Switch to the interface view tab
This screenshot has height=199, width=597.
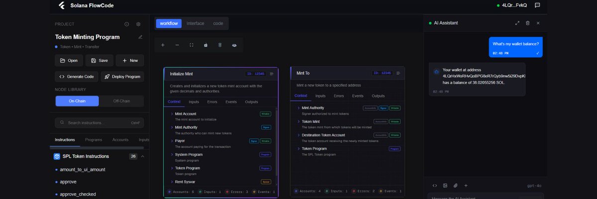click(196, 23)
